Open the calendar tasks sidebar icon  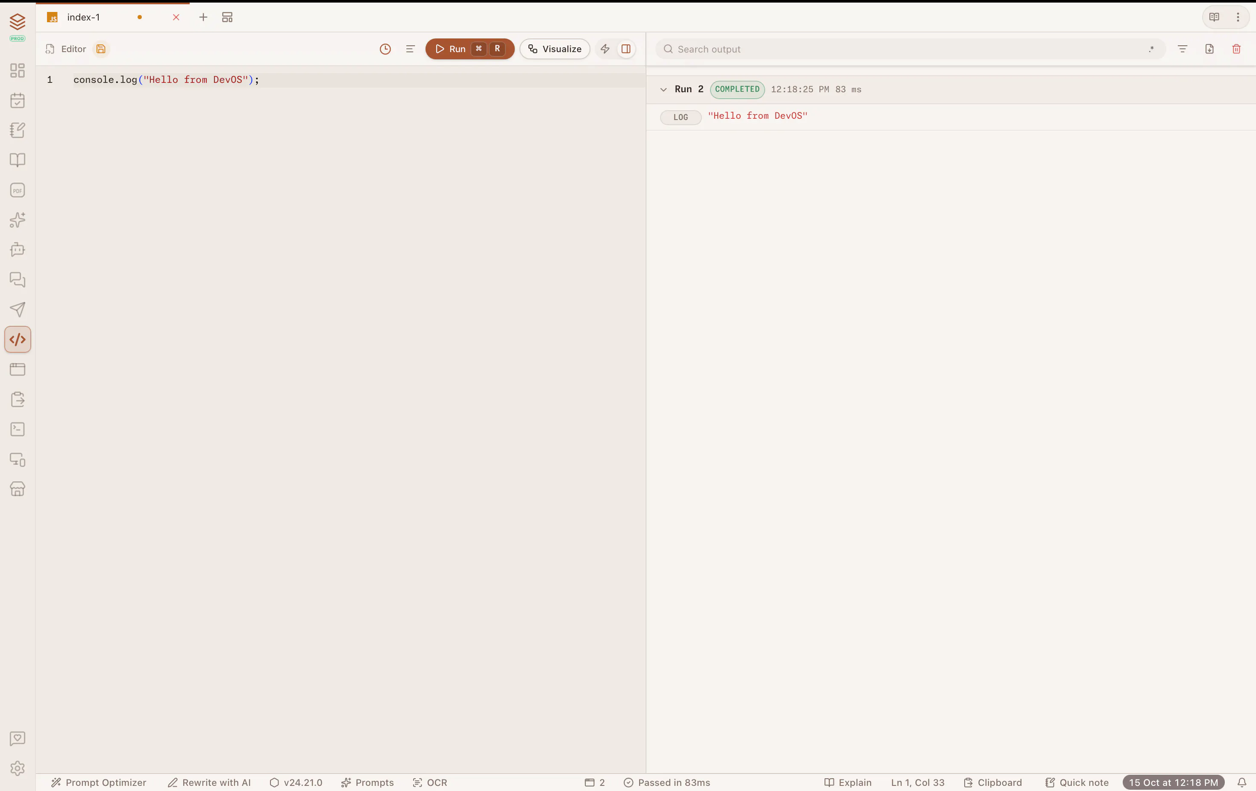17,100
